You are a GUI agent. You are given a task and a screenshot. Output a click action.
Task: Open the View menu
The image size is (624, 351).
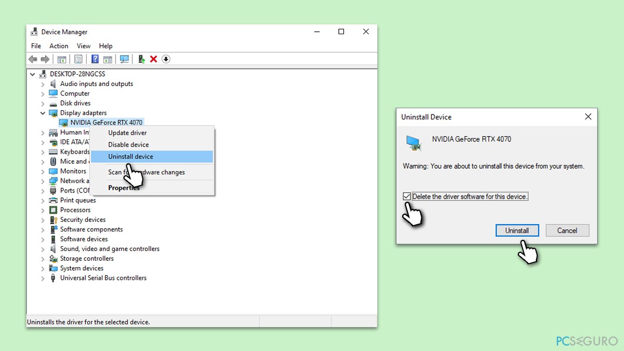pos(84,46)
